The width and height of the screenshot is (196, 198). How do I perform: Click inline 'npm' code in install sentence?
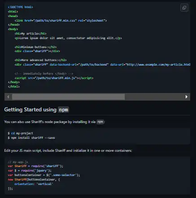[x=100, y=122]
